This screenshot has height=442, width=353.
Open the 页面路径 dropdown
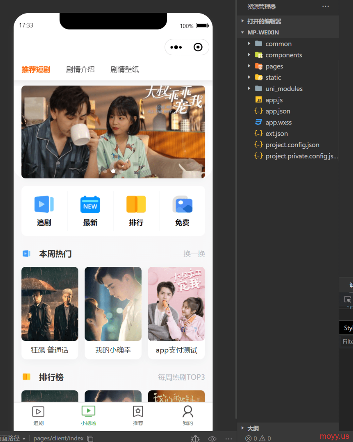(x=13, y=438)
